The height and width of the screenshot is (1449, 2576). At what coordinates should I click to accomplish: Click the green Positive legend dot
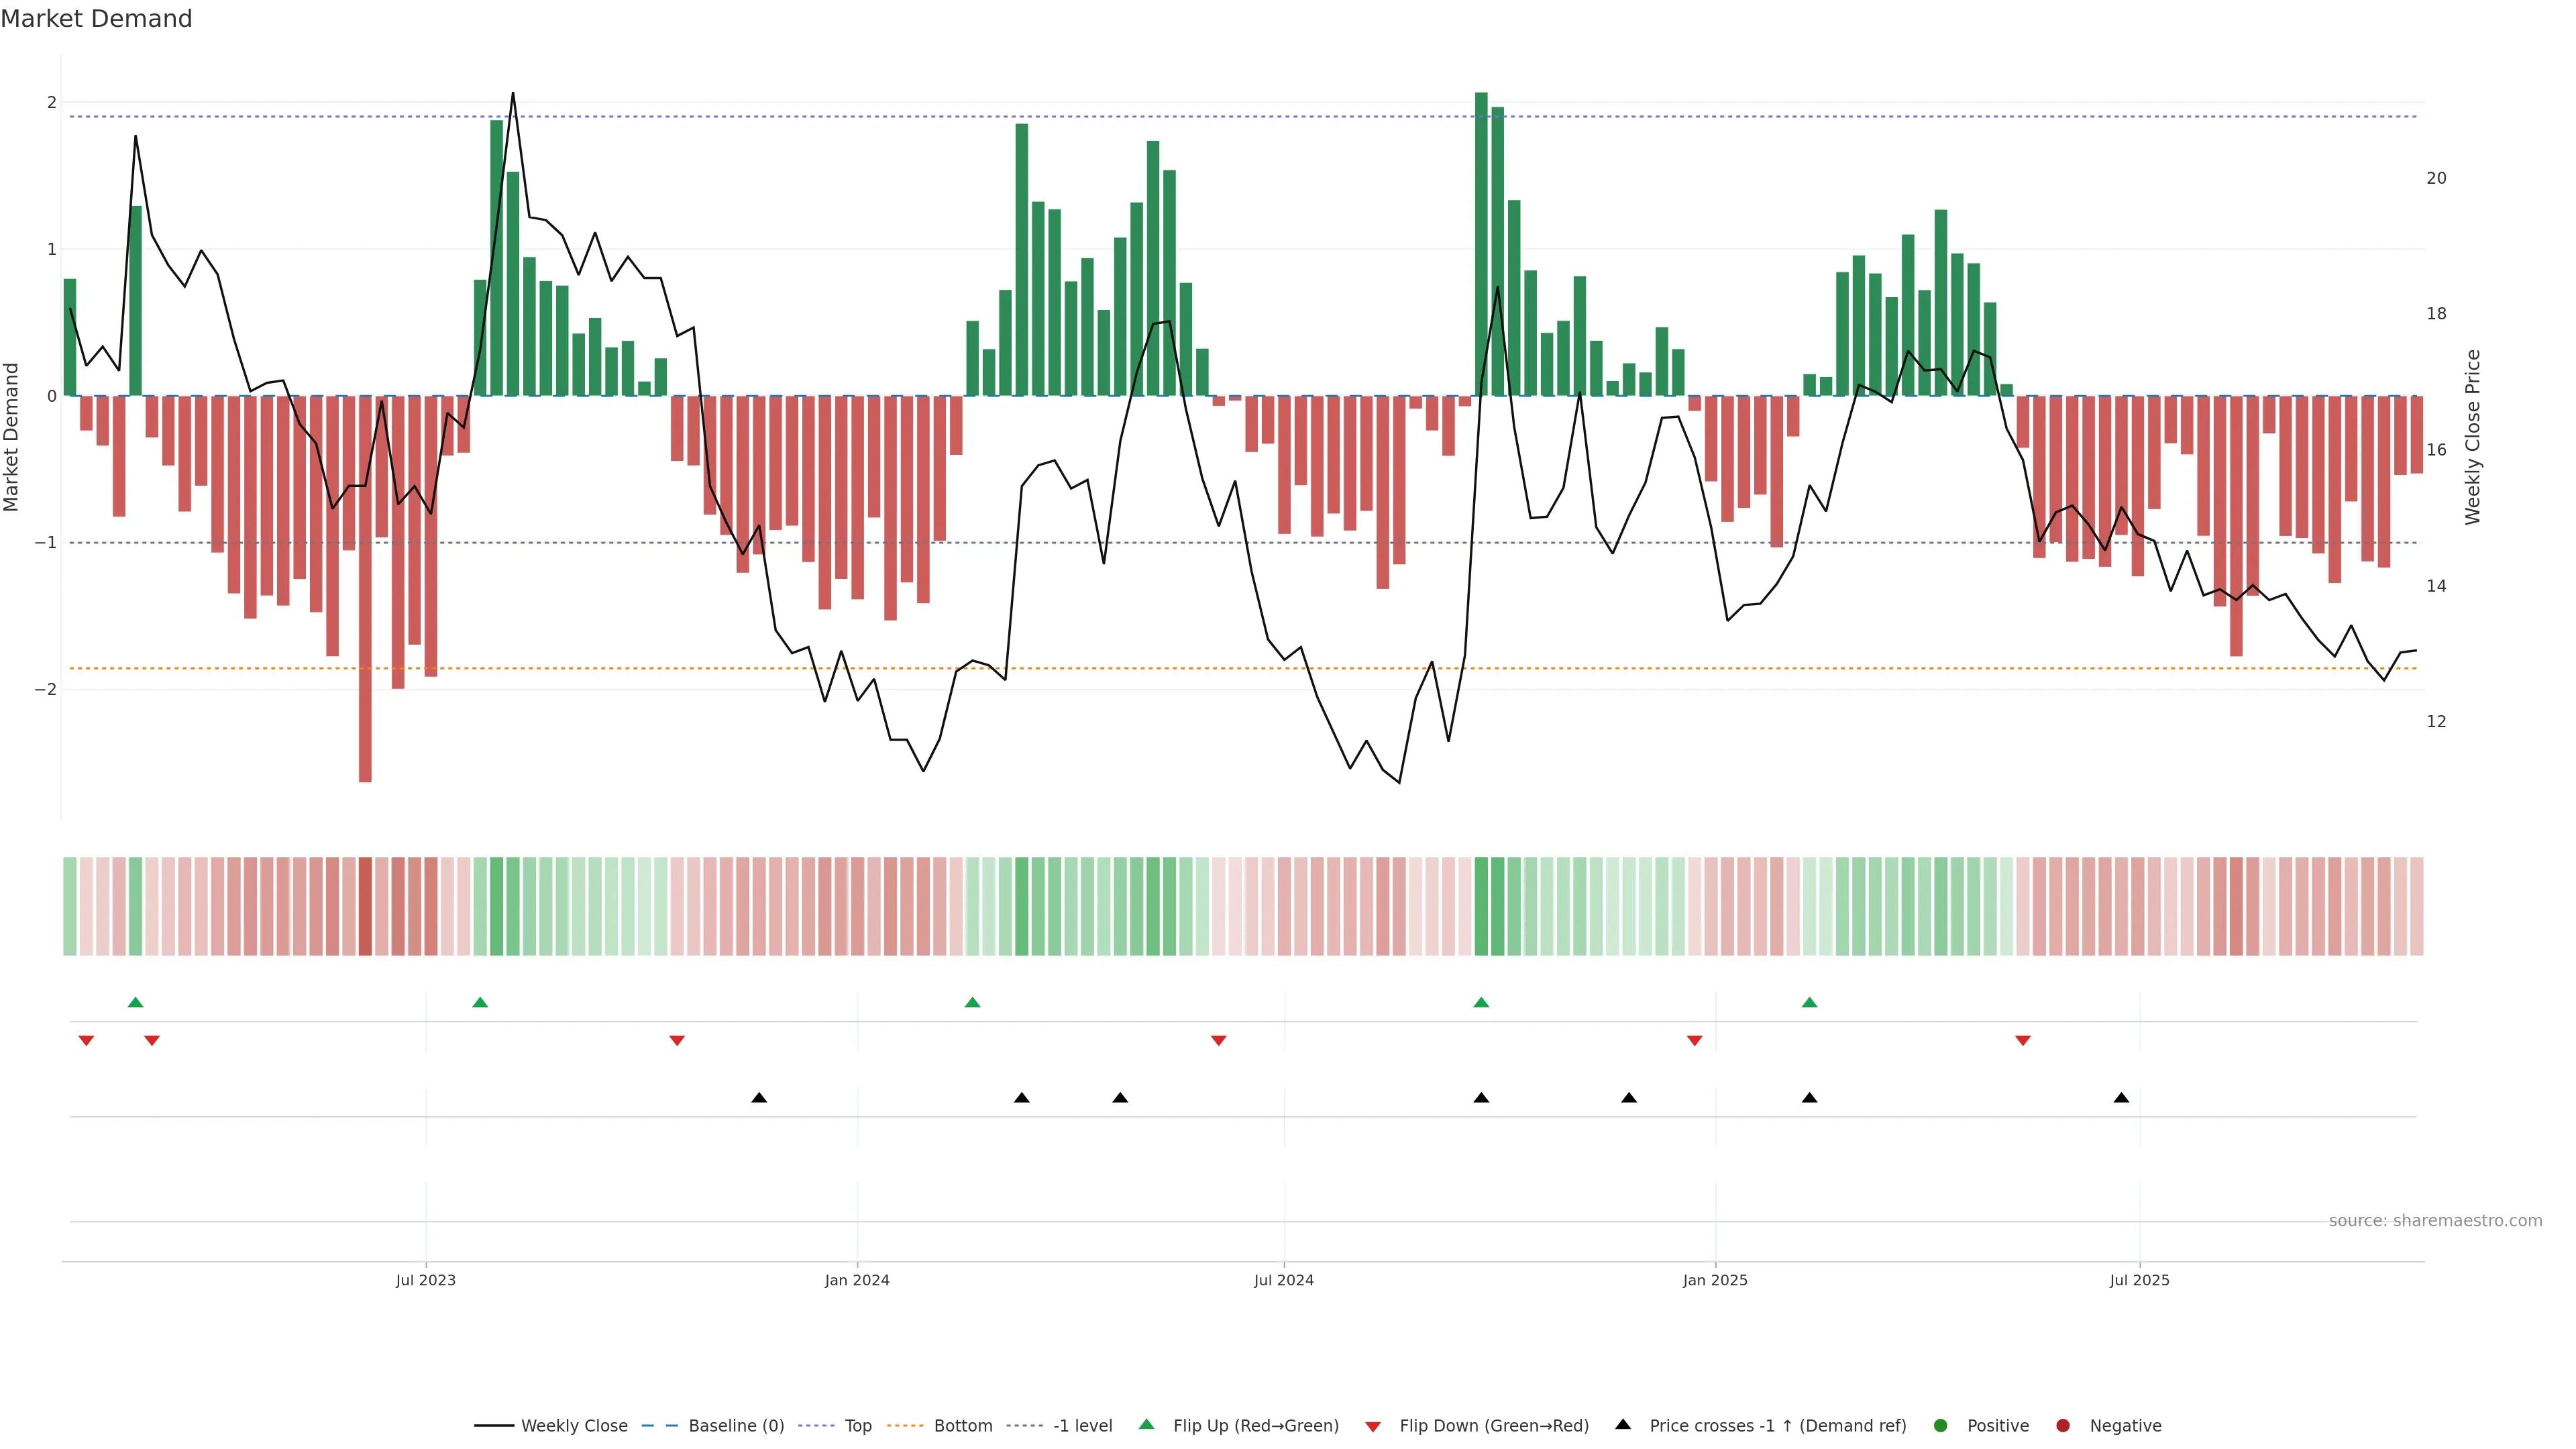point(1941,1425)
